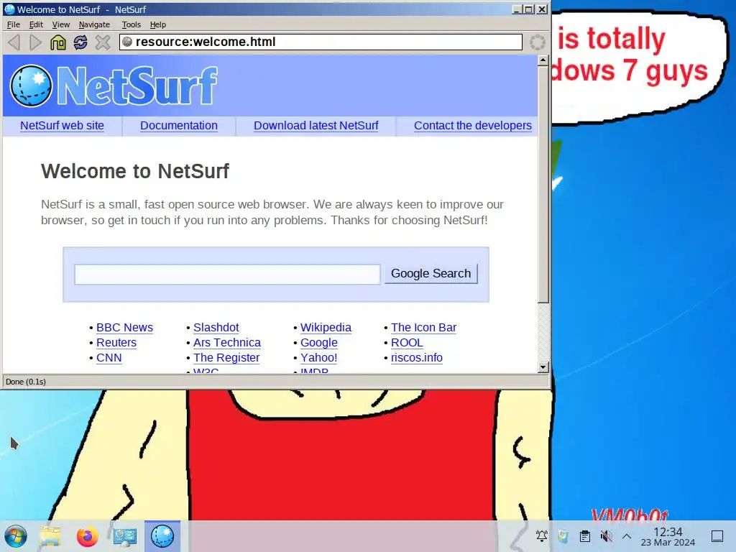Click the search text input field
The height and width of the screenshot is (552, 736).
(227, 274)
